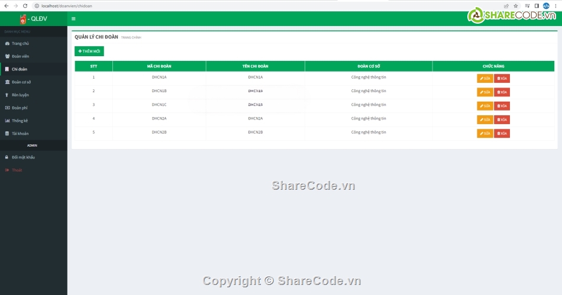The height and width of the screenshot is (295, 562).
Task: Click the Thống kê chart icon
Action: click(x=7, y=121)
